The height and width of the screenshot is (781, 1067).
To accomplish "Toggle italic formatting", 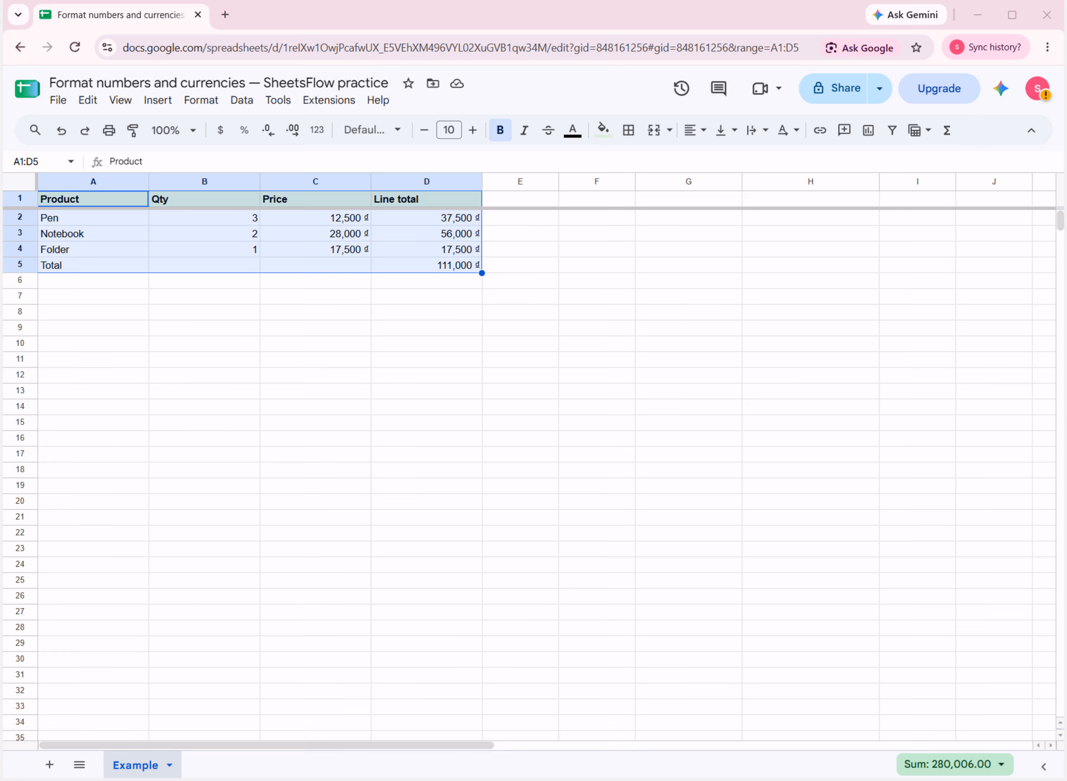I will coord(524,130).
